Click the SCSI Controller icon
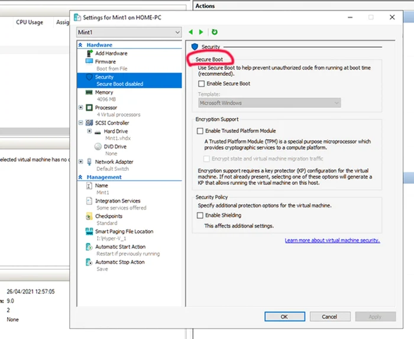414x339 pixels. [89, 123]
